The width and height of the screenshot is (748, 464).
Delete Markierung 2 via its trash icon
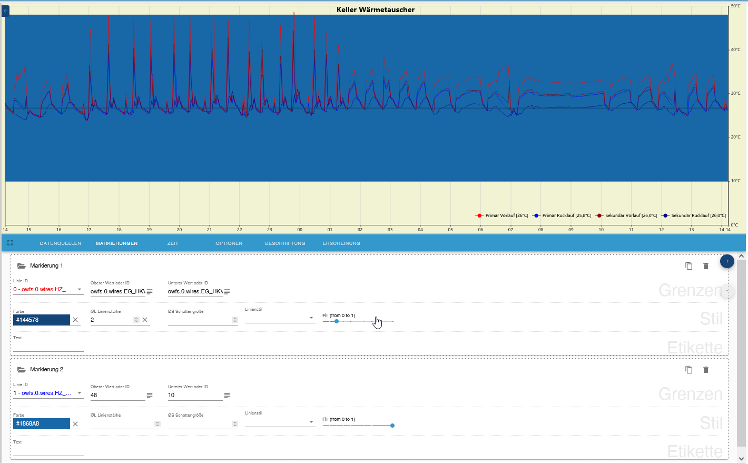(706, 370)
